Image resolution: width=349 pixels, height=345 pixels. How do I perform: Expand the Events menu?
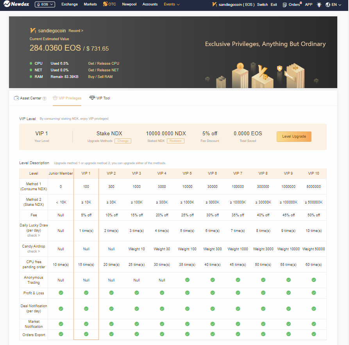(172, 4)
